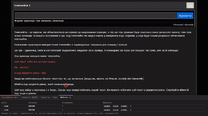Select variant 162862 in the second row
The image size is (208, 116).
107,110
